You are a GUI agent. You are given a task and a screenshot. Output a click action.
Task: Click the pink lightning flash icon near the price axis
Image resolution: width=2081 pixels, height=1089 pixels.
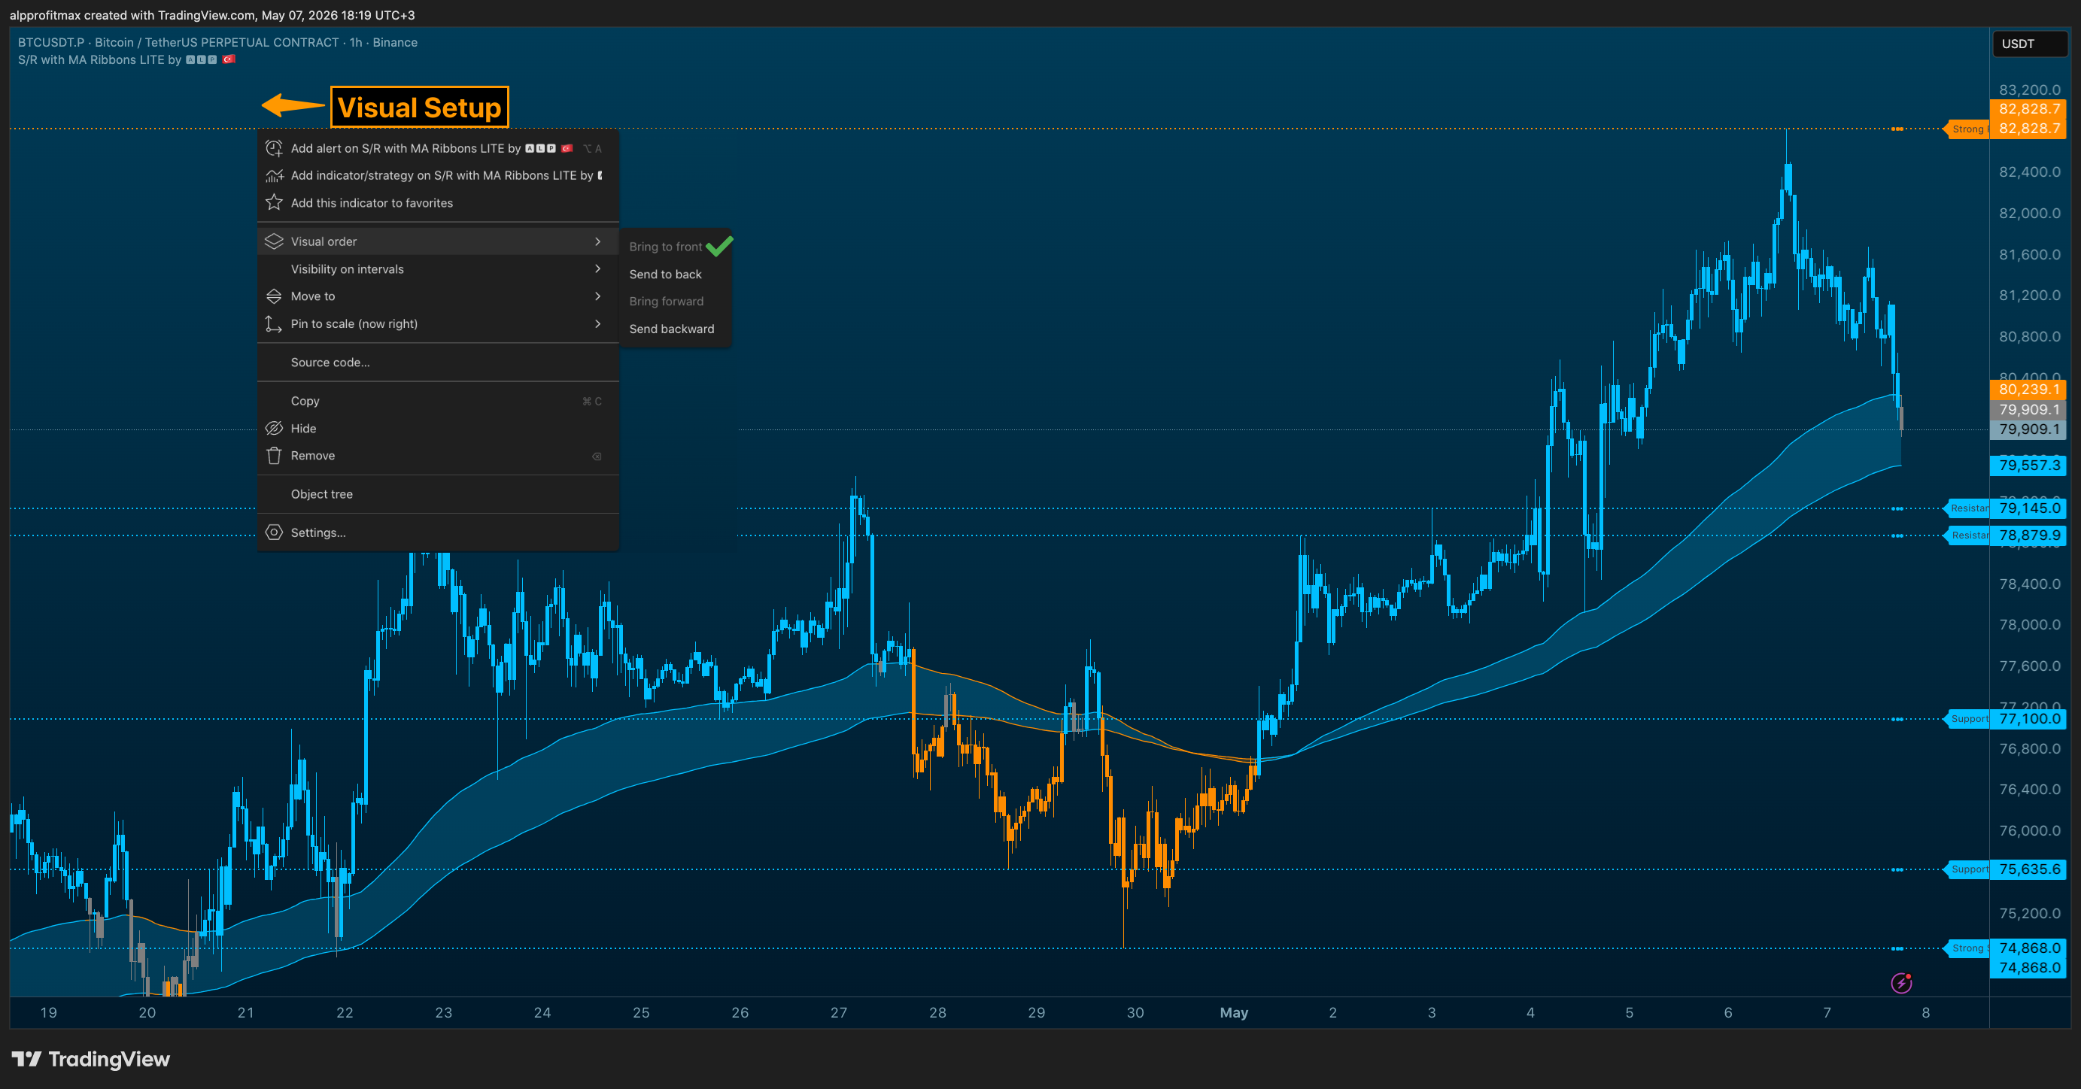pos(1901,983)
